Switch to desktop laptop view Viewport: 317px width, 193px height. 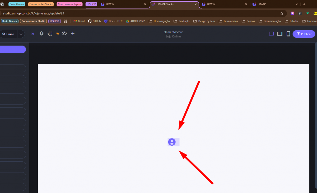(x=271, y=34)
